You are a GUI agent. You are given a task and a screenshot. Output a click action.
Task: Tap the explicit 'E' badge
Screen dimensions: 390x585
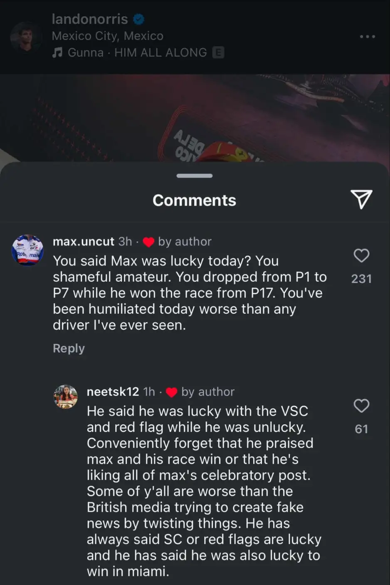218,52
